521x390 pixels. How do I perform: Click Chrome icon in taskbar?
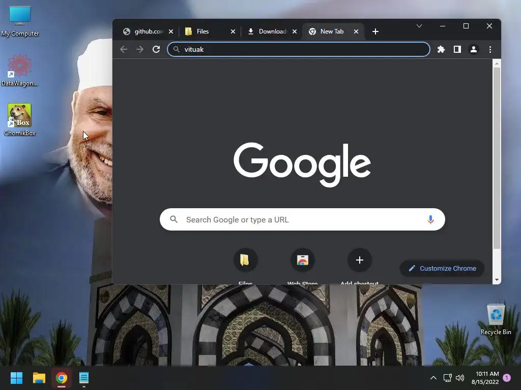point(62,378)
